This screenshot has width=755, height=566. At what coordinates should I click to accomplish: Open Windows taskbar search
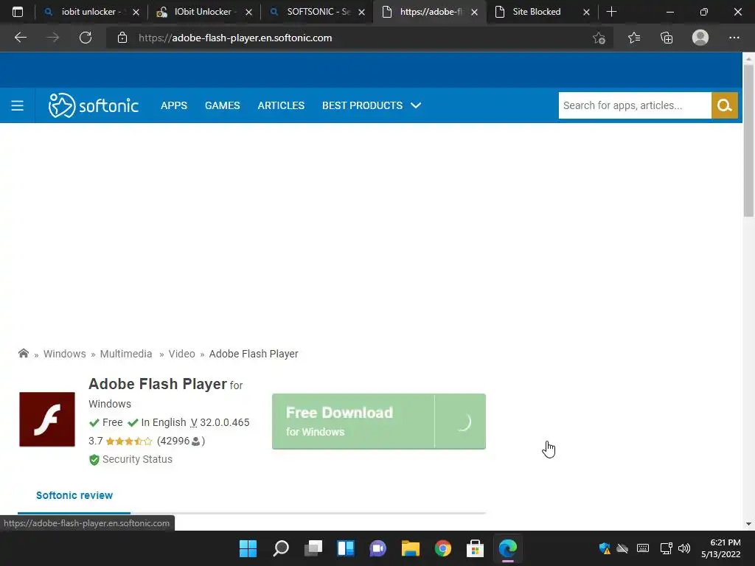tap(281, 548)
